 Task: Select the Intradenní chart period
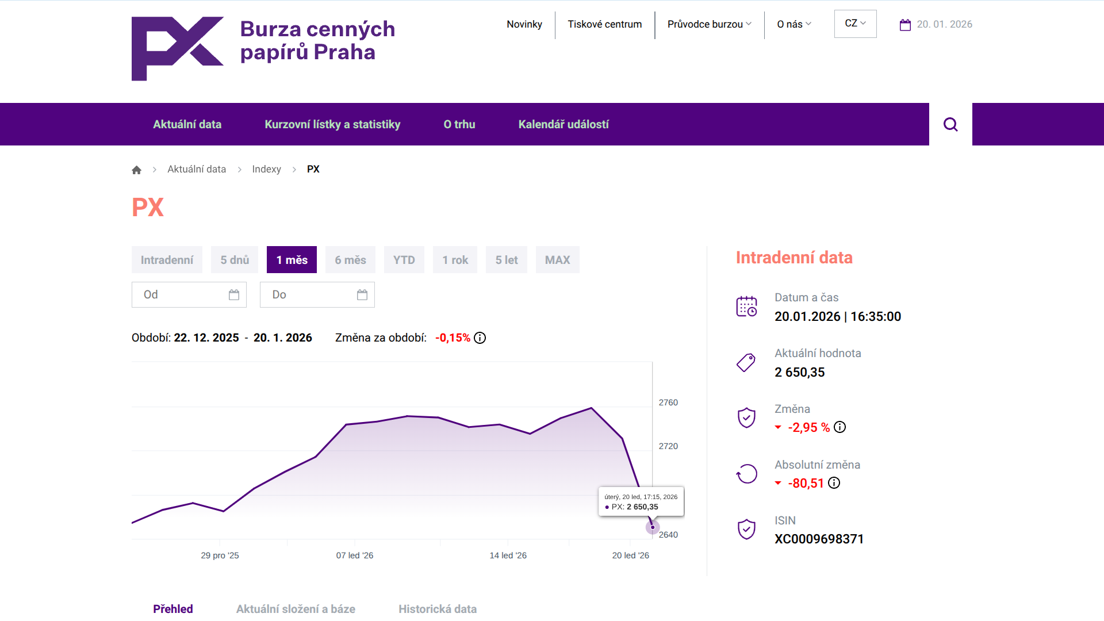[x=167, y=260]
